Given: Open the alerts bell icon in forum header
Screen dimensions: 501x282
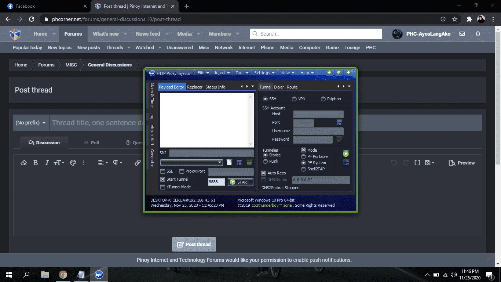Looking at the screenshot, I should coord(478,34).
